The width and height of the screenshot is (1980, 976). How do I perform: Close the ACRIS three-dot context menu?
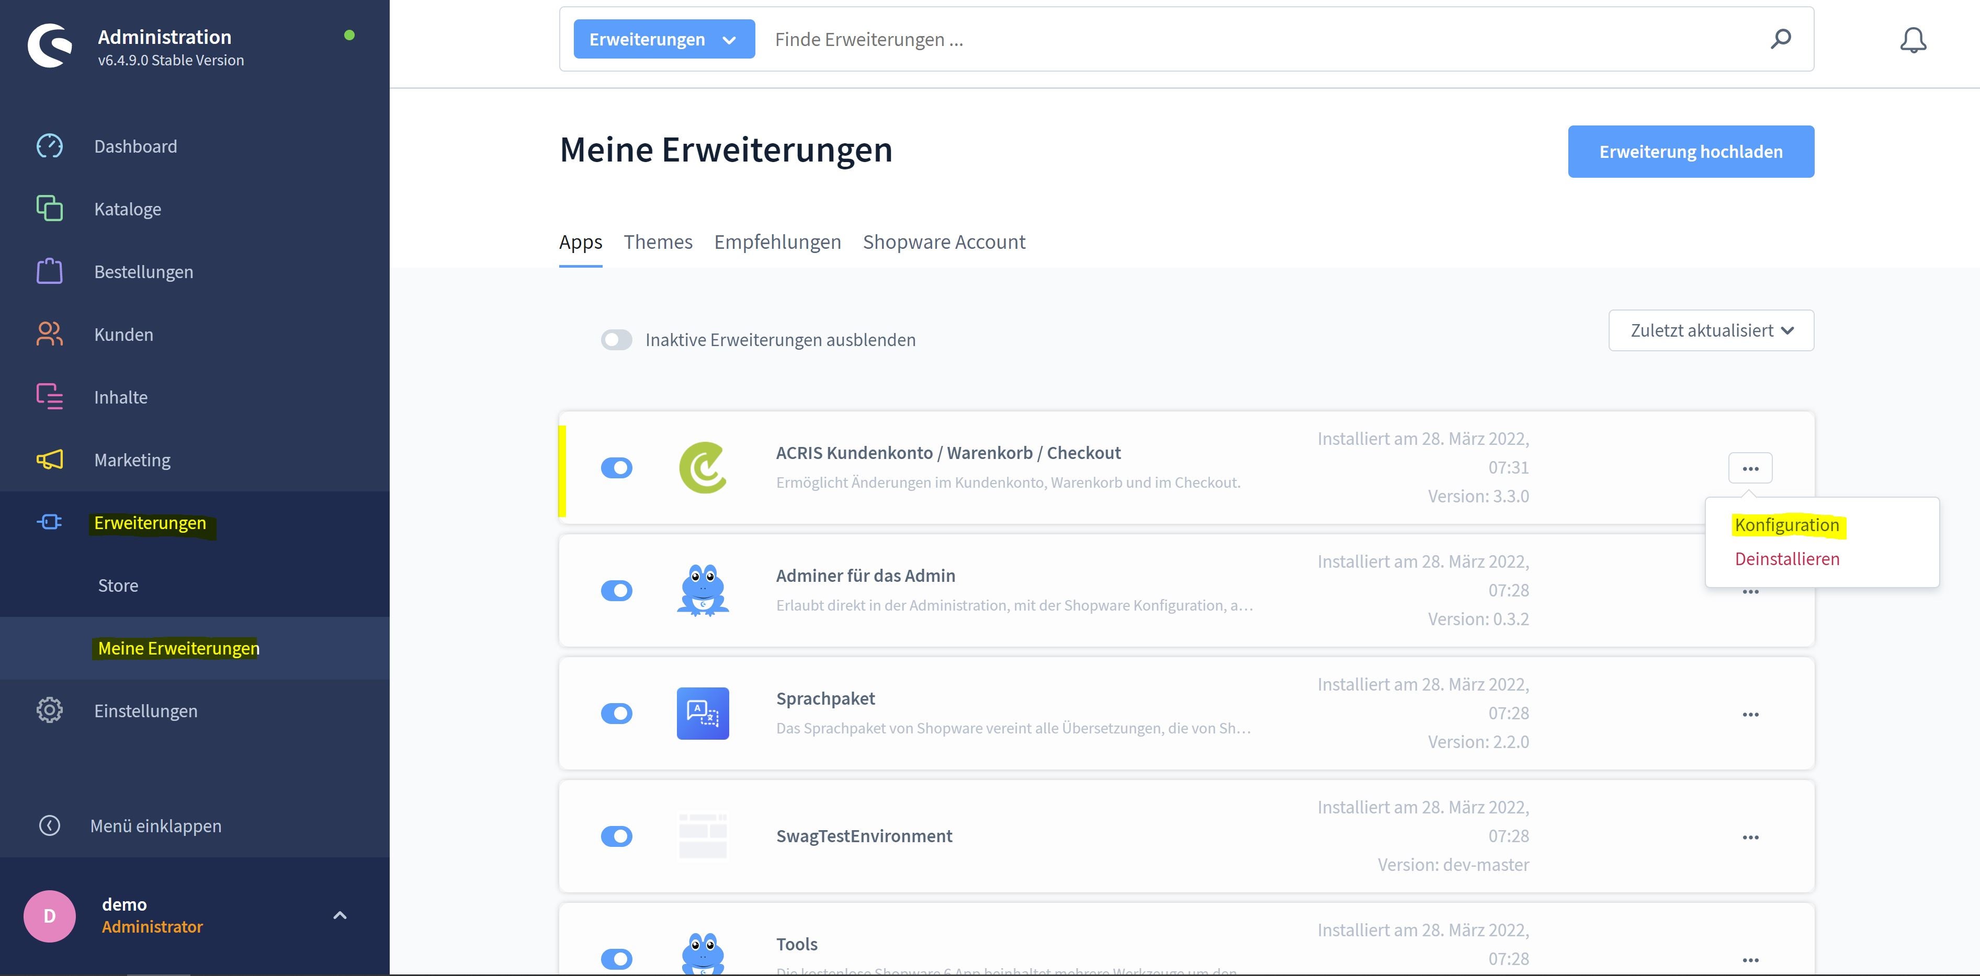pyautogui.click(x=1750, y=468)
